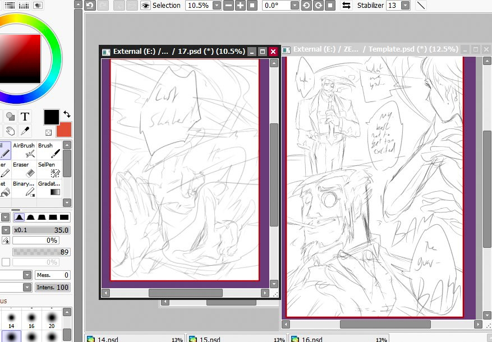Enable the checkbox beside the disabled 0% slider
492x342 pixels.
(x=6, y=262)
